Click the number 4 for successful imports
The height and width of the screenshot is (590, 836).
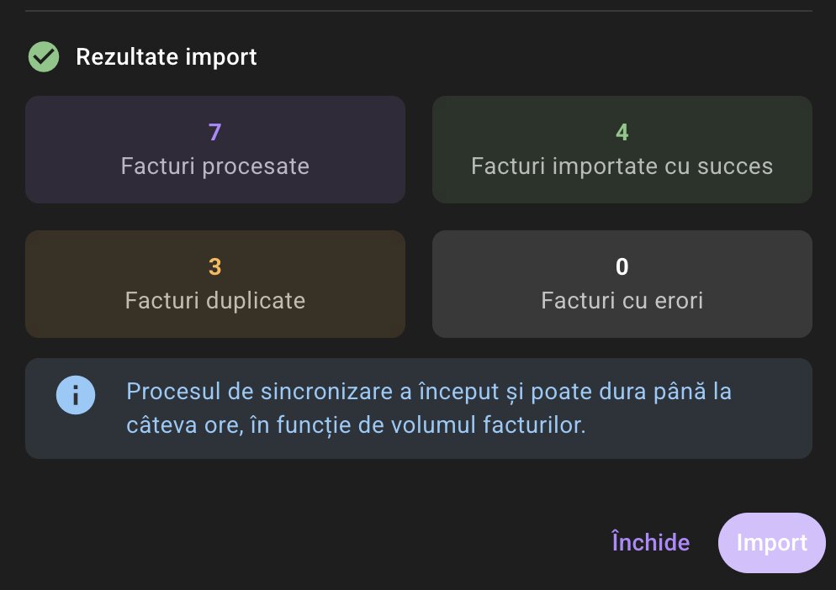pyautogui.click(x=622, y=132)
